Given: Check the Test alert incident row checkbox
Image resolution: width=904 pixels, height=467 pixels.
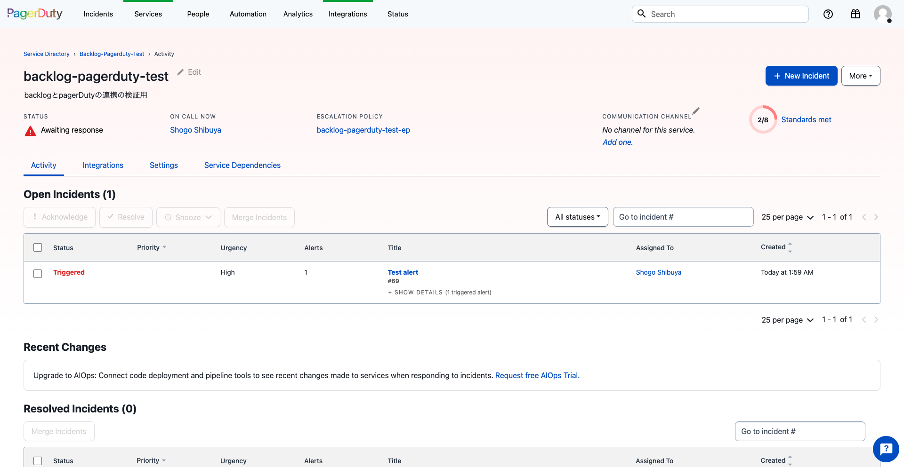Looking at the screenshot, I should (x=38, y=273).
